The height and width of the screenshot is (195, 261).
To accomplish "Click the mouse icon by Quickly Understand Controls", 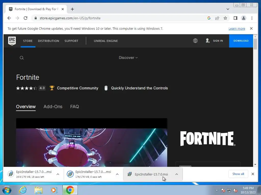I will [106, 88].
